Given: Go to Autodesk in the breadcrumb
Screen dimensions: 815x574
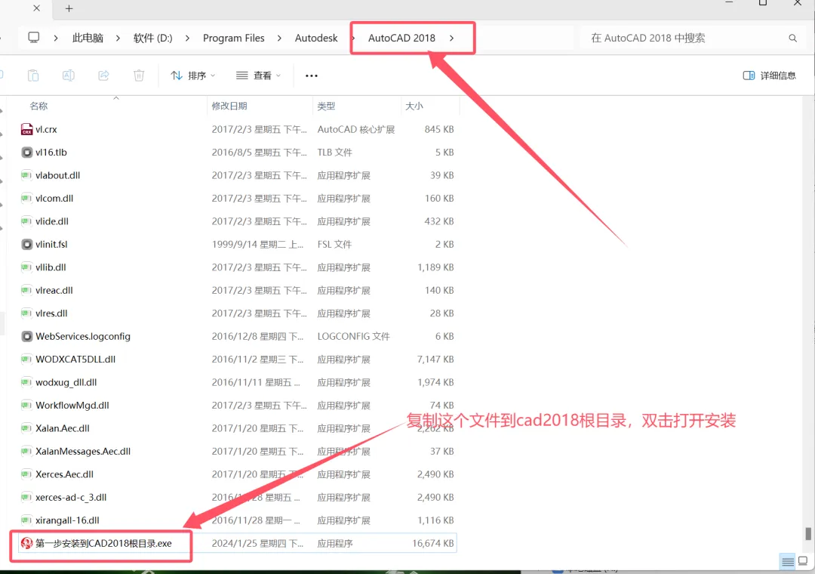Looking at the screenshot, I should (x=316, y=38).
